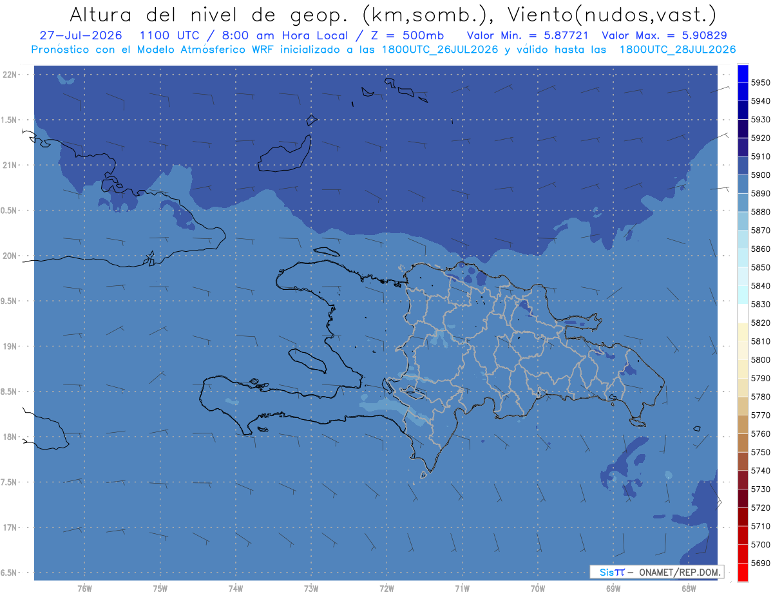This screenshot has width=773, height=597.
Task: Click the 5750 legend value
Action: click(760, 452)
